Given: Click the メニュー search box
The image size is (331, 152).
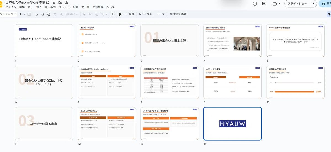Looking at the screenshot, I should (9, 14).
